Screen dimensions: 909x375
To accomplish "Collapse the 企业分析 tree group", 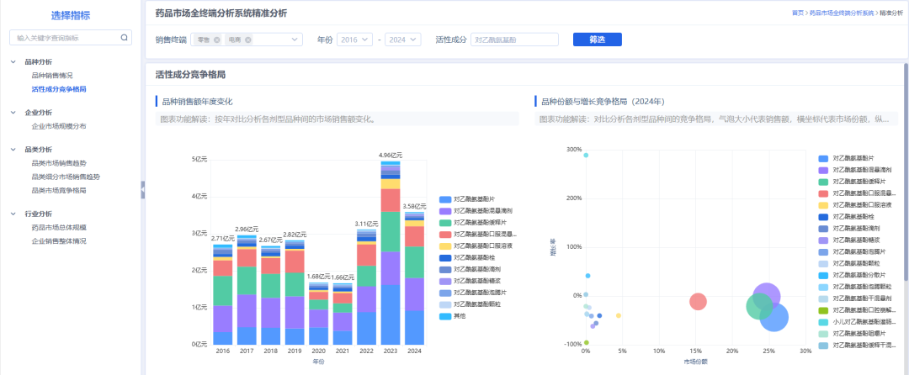I will pos(13,113).
